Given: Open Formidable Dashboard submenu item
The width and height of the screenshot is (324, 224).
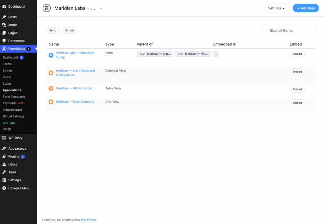Looking at the screenshot, I should coord(10,58).
